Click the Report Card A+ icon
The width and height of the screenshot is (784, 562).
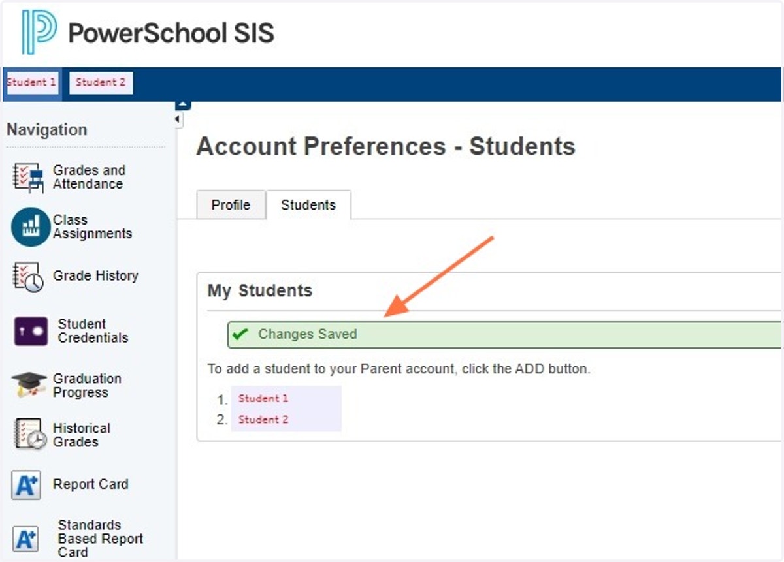tap(27, 485)
